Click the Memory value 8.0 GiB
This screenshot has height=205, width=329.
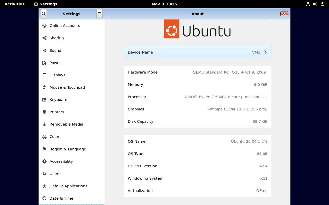pos(261,85)
